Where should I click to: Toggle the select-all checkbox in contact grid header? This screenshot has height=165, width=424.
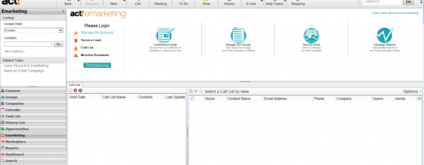click(192, 99)
